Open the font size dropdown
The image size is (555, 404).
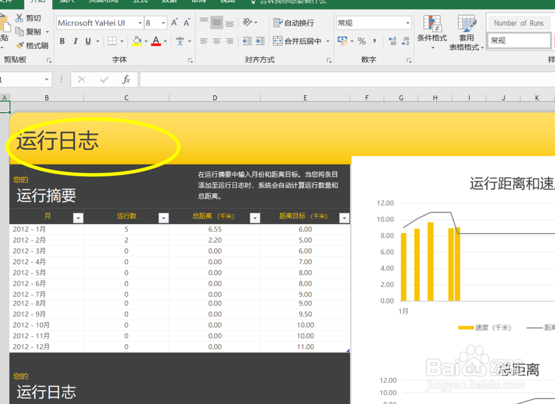[x=163, y=23]
